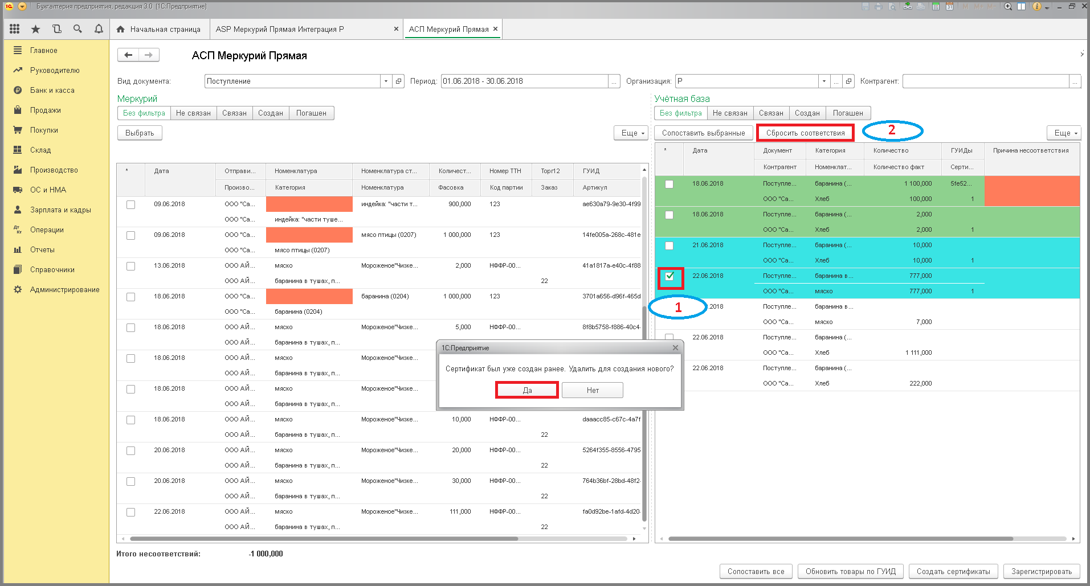Click into the Контрагент input field
Image resolution: width=1090 pixels, height=586 pixels.
click(x=986, y=81)
